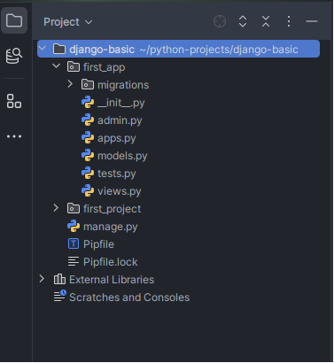Select the django-basic root row

(178, 49)
